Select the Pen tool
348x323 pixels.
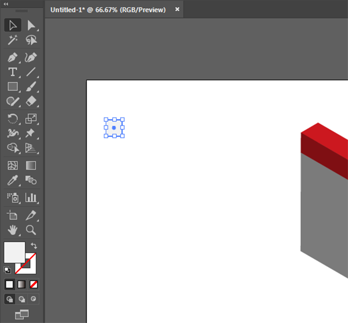click(x=12, y=58)
